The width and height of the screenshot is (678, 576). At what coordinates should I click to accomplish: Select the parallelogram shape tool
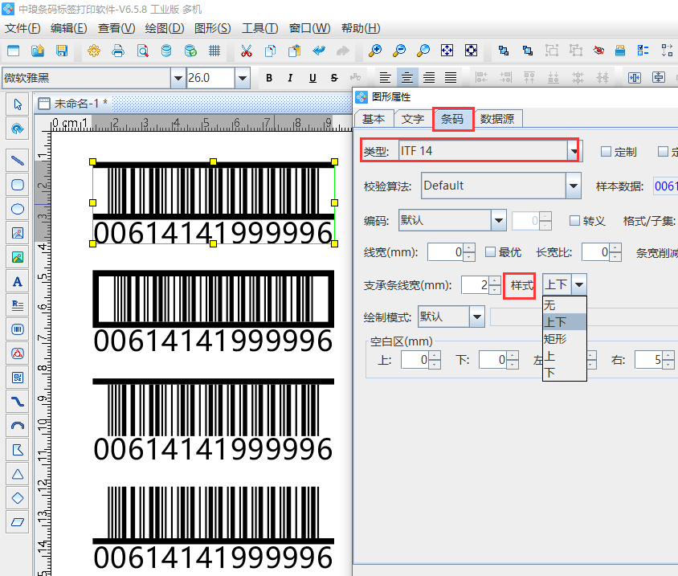coord(18,522)
